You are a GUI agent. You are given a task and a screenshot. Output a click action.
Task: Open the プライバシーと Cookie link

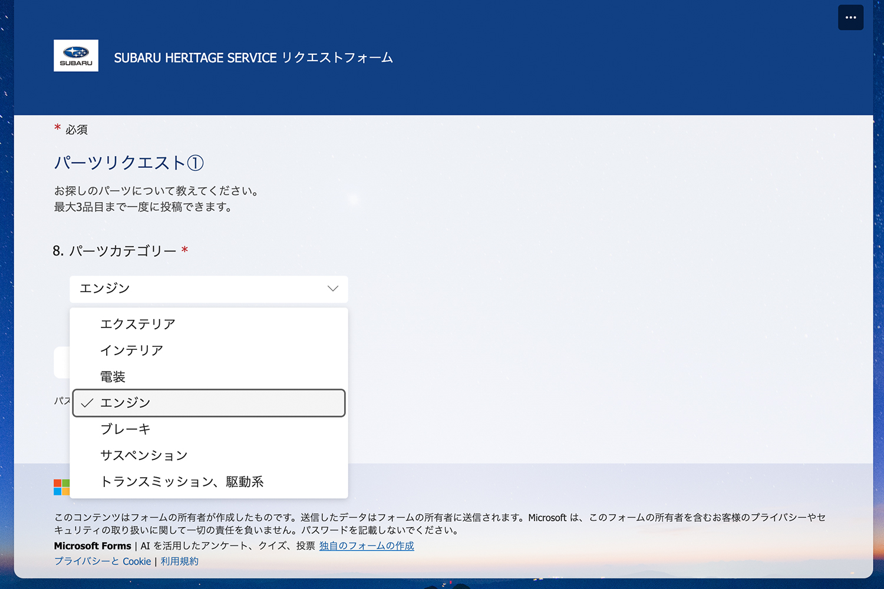tap(101, 561)
